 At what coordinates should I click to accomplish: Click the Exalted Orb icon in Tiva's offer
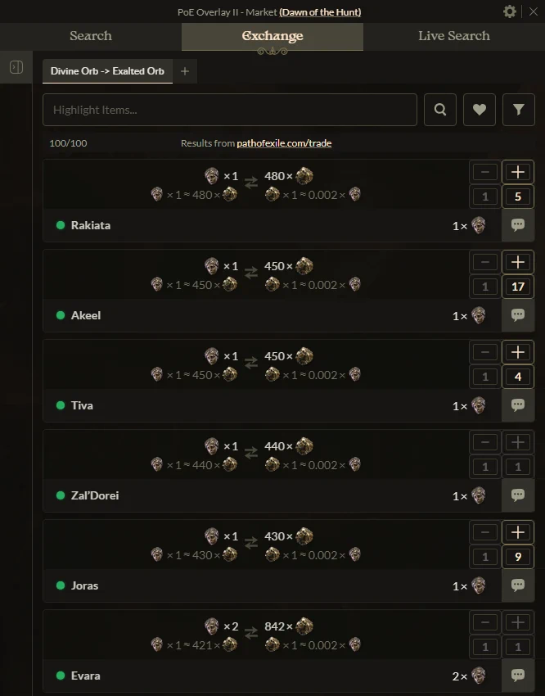tap(304, 355)
